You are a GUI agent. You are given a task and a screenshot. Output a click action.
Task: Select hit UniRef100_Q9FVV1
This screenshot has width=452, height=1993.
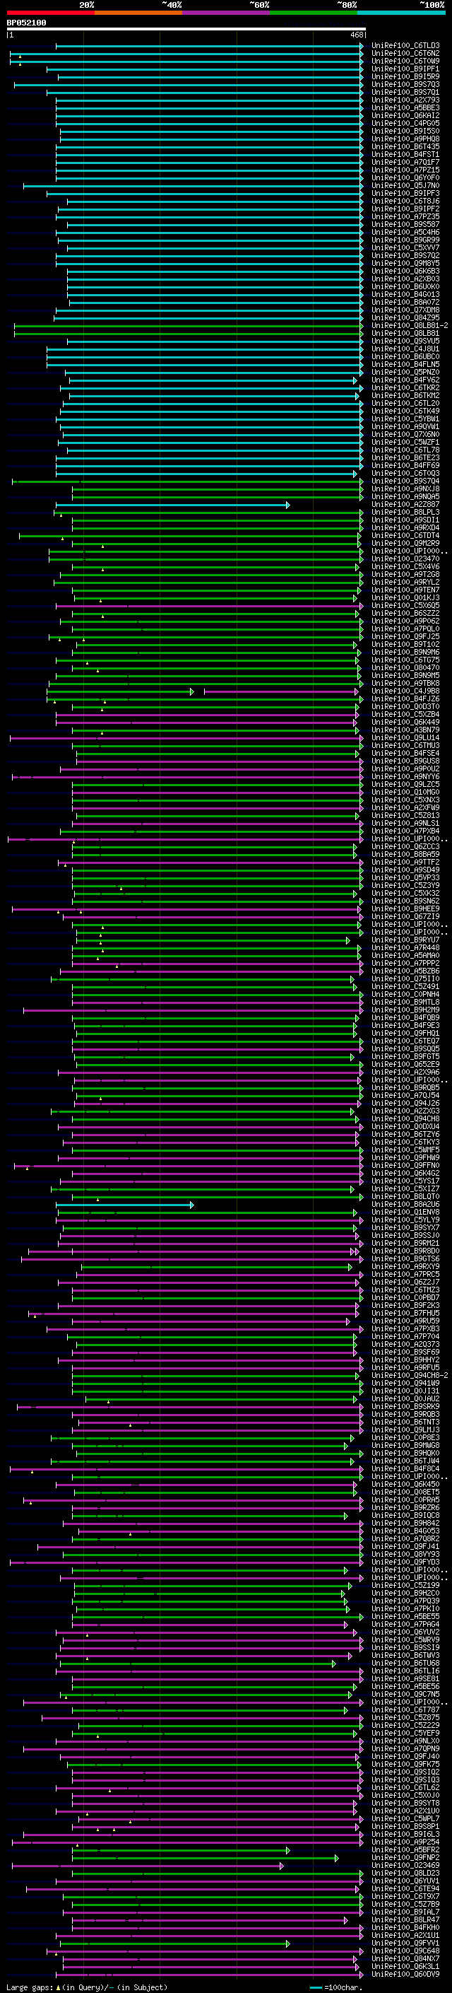tap(405, 1943)
